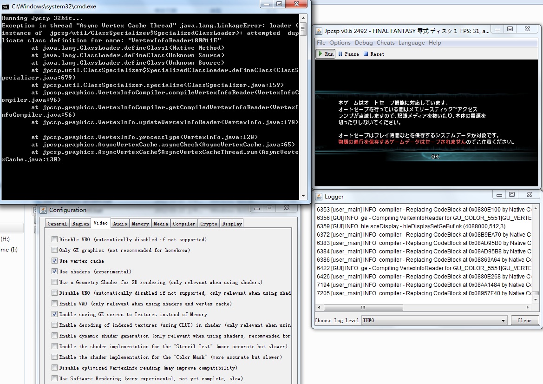This screenshot has height=384, width=543.
Task: Check Disable optimized VertexInfo reading
Action: pos(54,368)
